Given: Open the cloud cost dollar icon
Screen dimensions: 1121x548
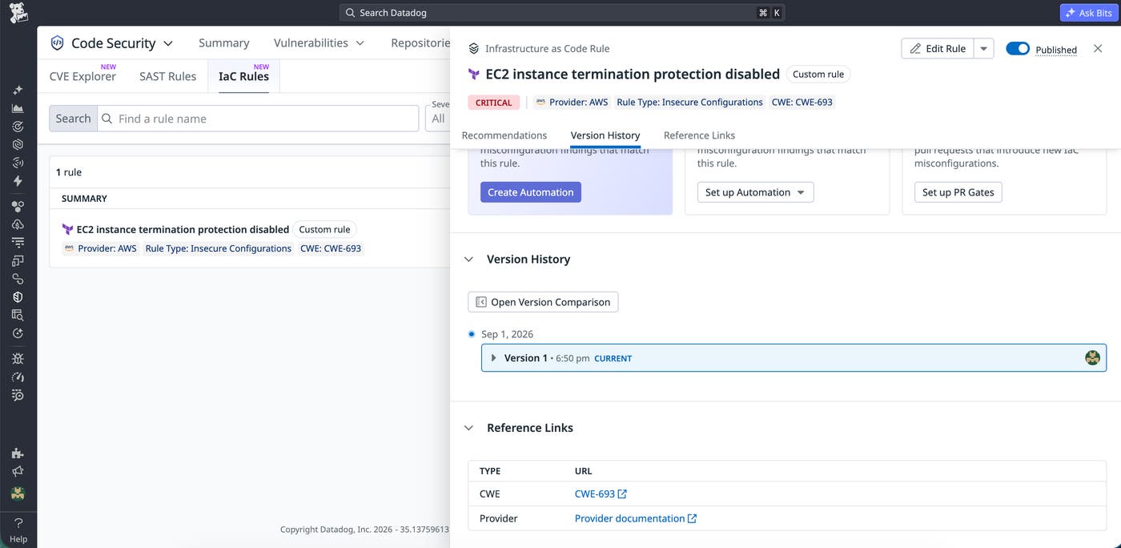Looking at the screenshot, I should point(18,224).
